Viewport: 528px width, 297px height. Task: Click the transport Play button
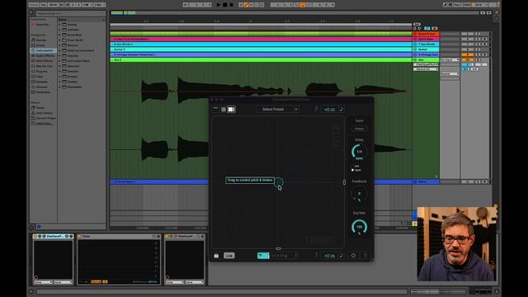click(219, 5)
